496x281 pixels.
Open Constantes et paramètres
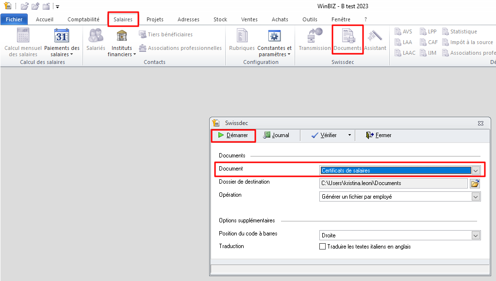275,42
